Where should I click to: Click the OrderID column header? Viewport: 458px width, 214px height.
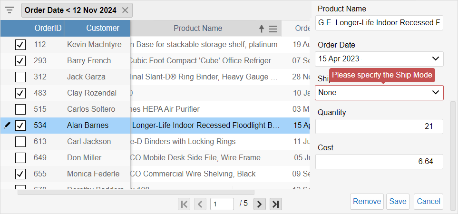pos(48,28)
